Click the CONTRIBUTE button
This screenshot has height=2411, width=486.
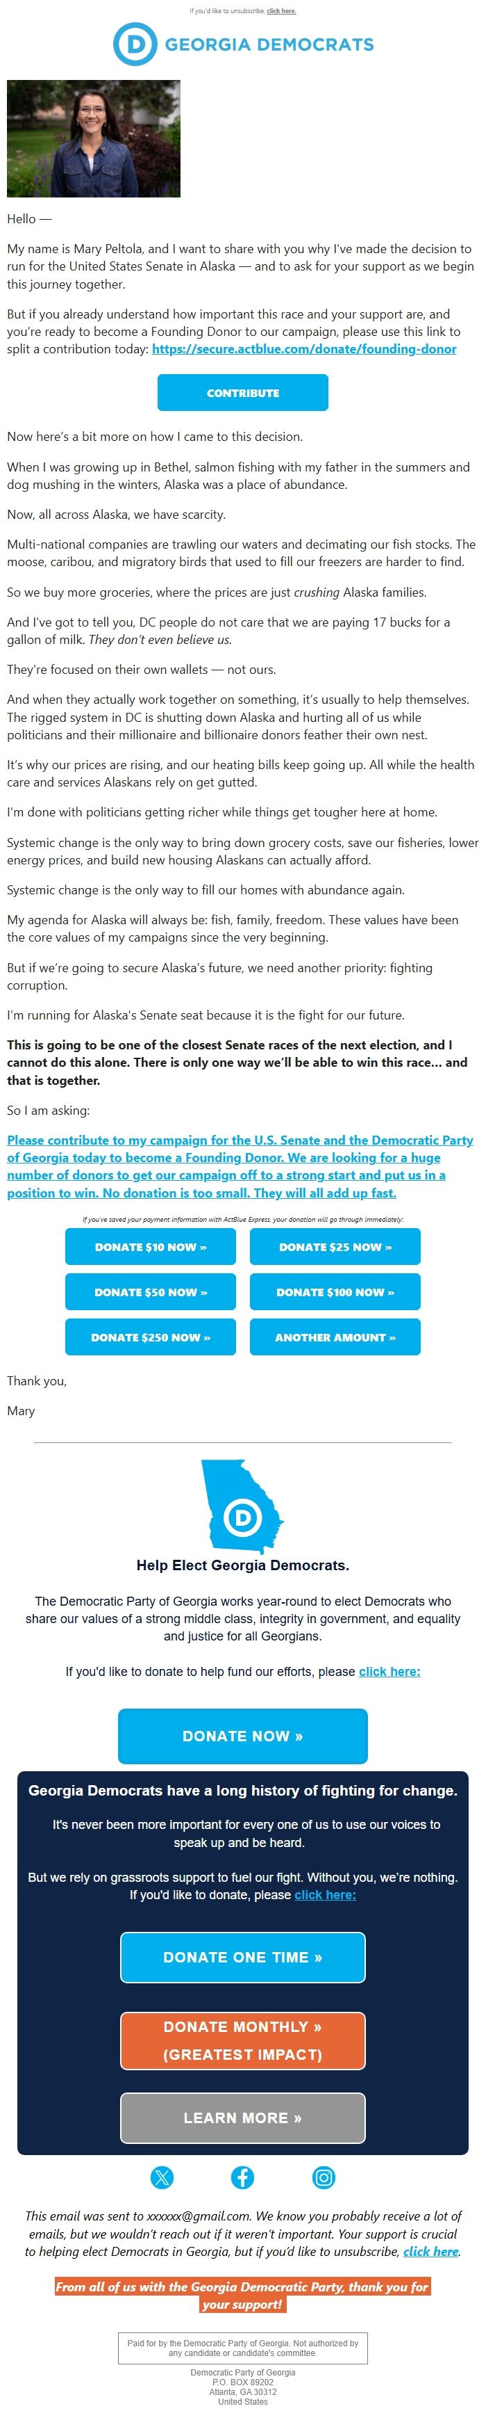coord(243,393)
